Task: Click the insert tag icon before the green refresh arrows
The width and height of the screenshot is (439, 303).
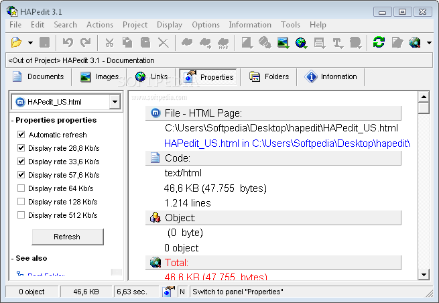Action: [355, 42]
